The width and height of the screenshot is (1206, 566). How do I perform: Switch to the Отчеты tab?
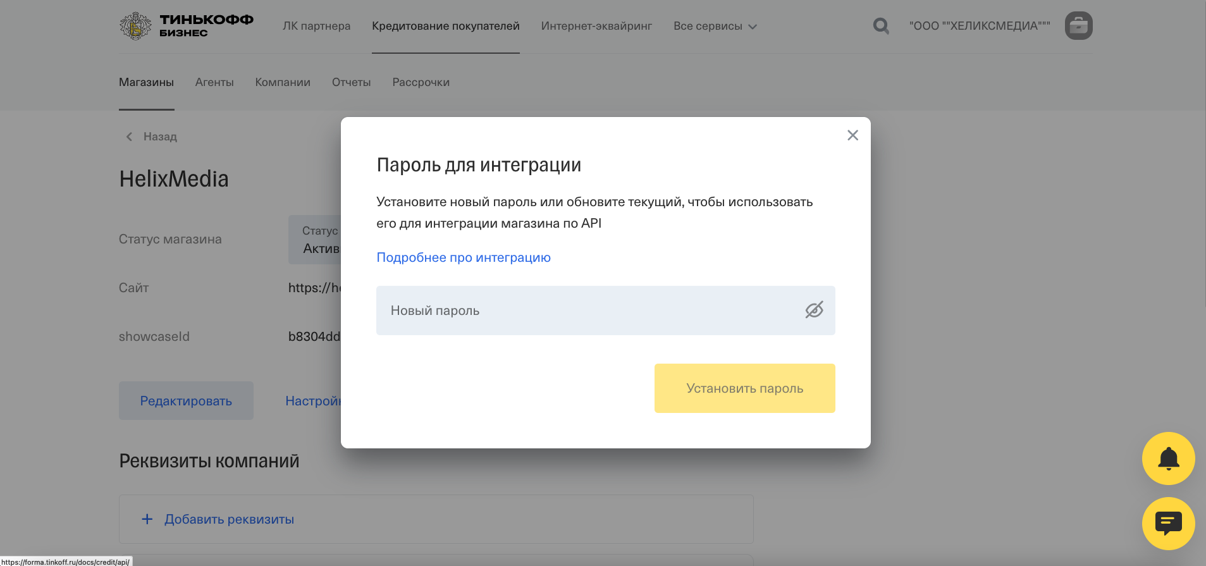pyautogui.click(x=351, y=82)
